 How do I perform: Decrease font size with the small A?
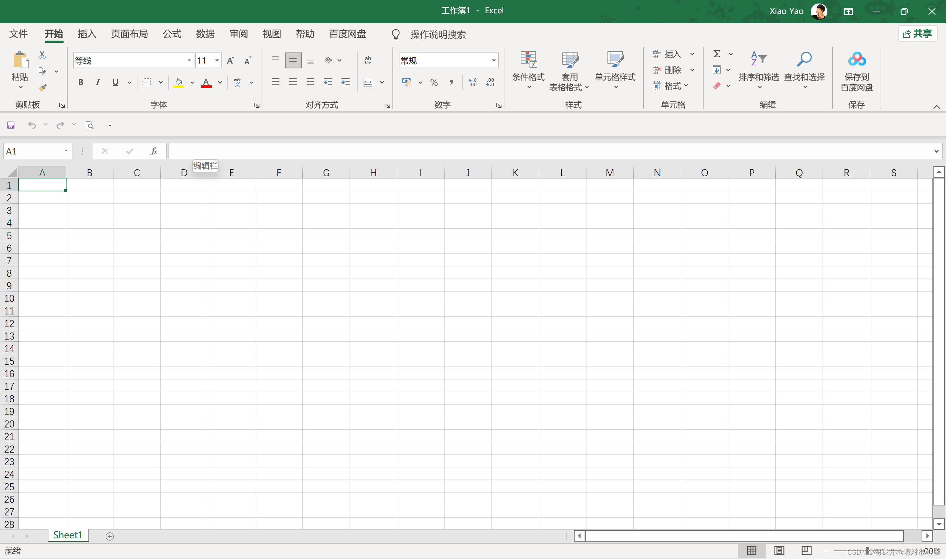[x=248, y=60]
